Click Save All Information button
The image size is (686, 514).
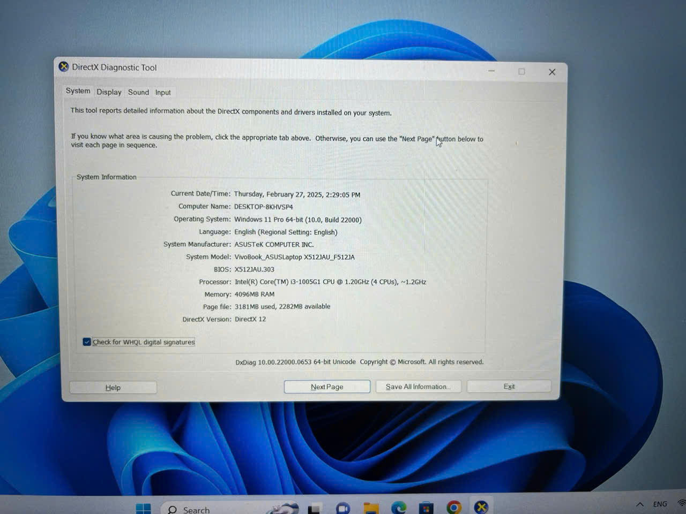click(x=418, y=387)
